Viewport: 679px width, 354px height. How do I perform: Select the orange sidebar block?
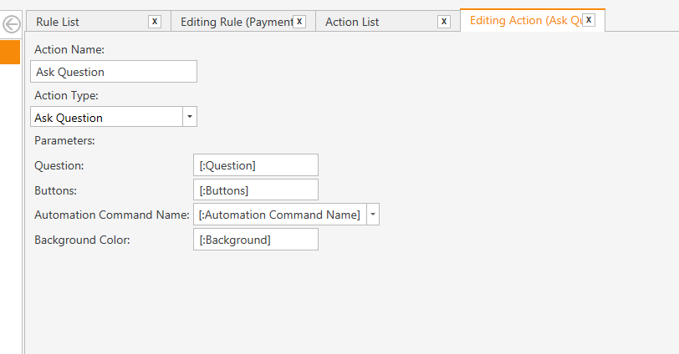(x=10, y=52)
